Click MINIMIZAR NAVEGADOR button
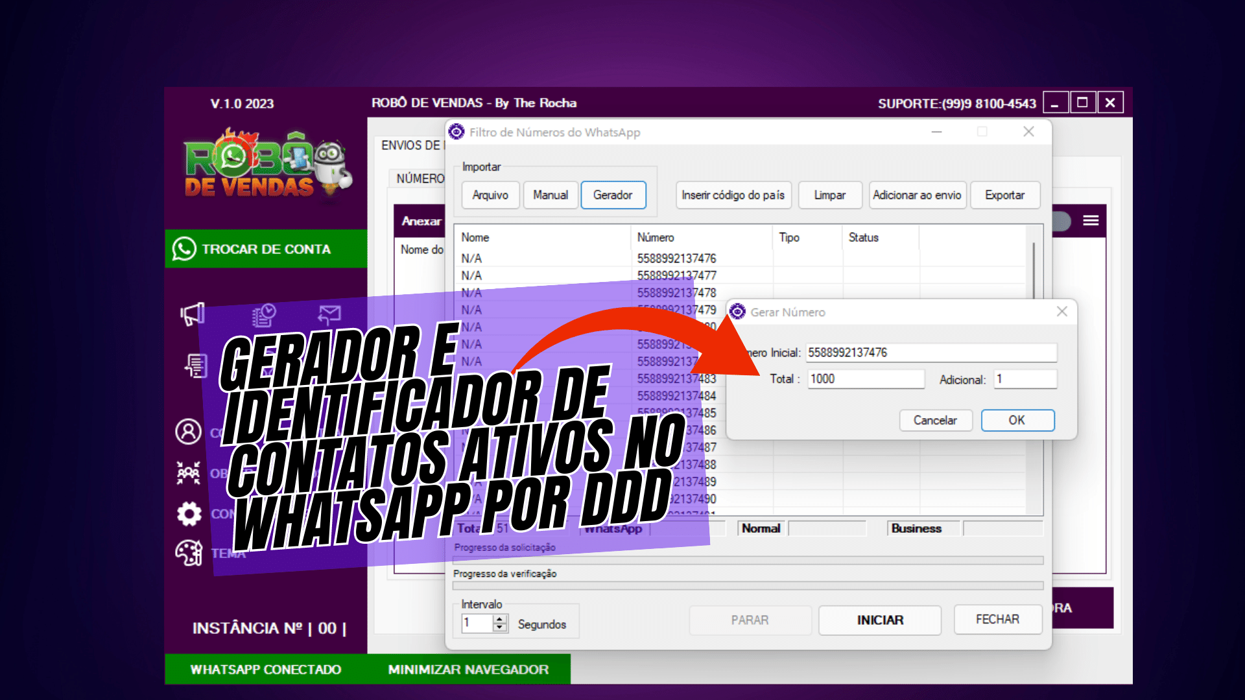1245x700 pixels. coord(469,670)
